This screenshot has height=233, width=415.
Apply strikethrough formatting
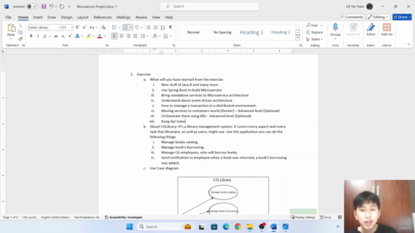[x=56, y=36]
